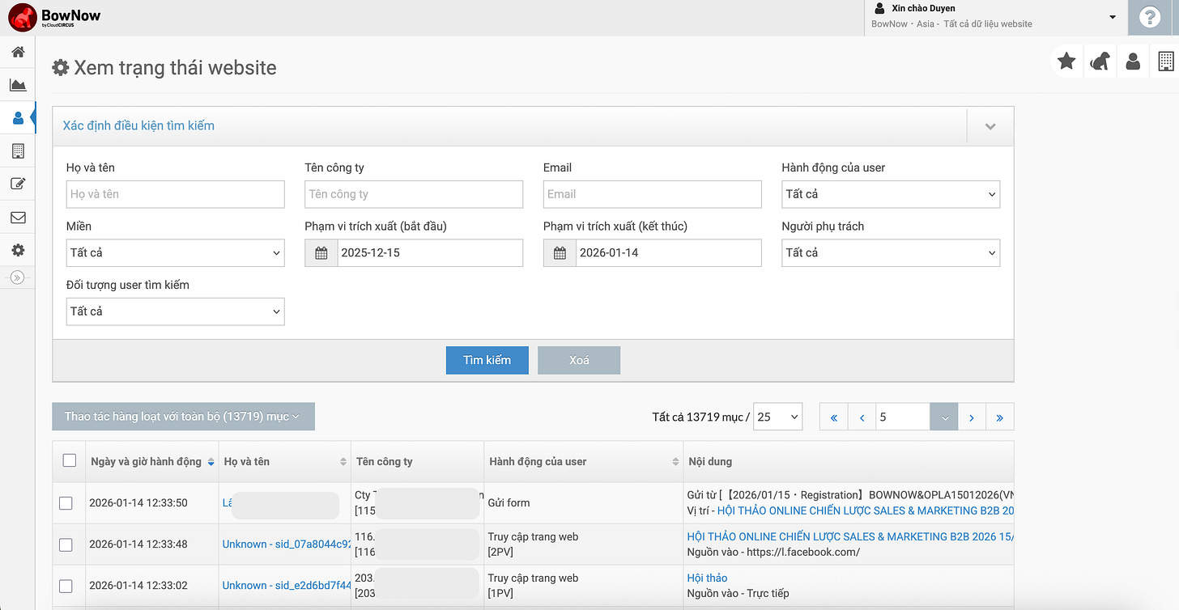Click the person icon at top right
Image resolution: width=1179 pixels, height=610 pixels.
[x=1133, y=61]
